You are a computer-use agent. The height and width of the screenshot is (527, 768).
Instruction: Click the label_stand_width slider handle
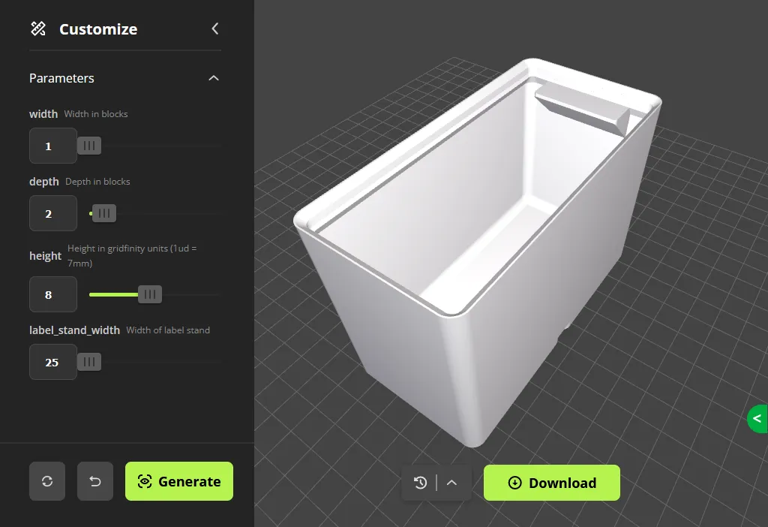click(88, 361)
